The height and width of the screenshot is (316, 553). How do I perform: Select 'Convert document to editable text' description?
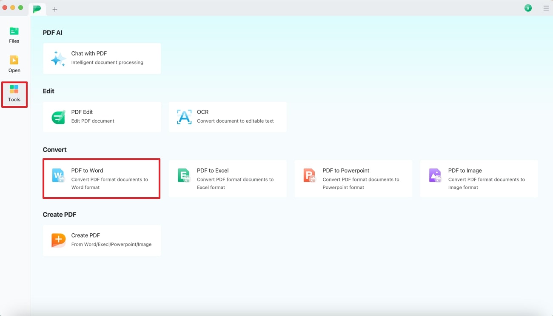[x=235, y=121]
